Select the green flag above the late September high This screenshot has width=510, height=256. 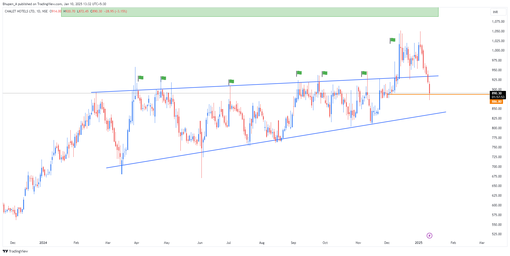324,73
